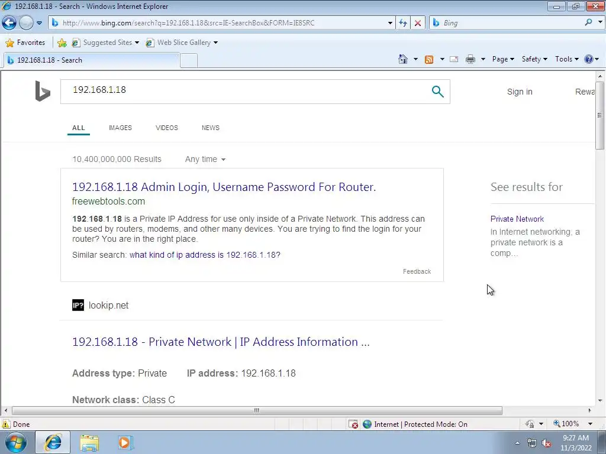
Task: Open the zoom level 100% control
Action: coord(572,424)
